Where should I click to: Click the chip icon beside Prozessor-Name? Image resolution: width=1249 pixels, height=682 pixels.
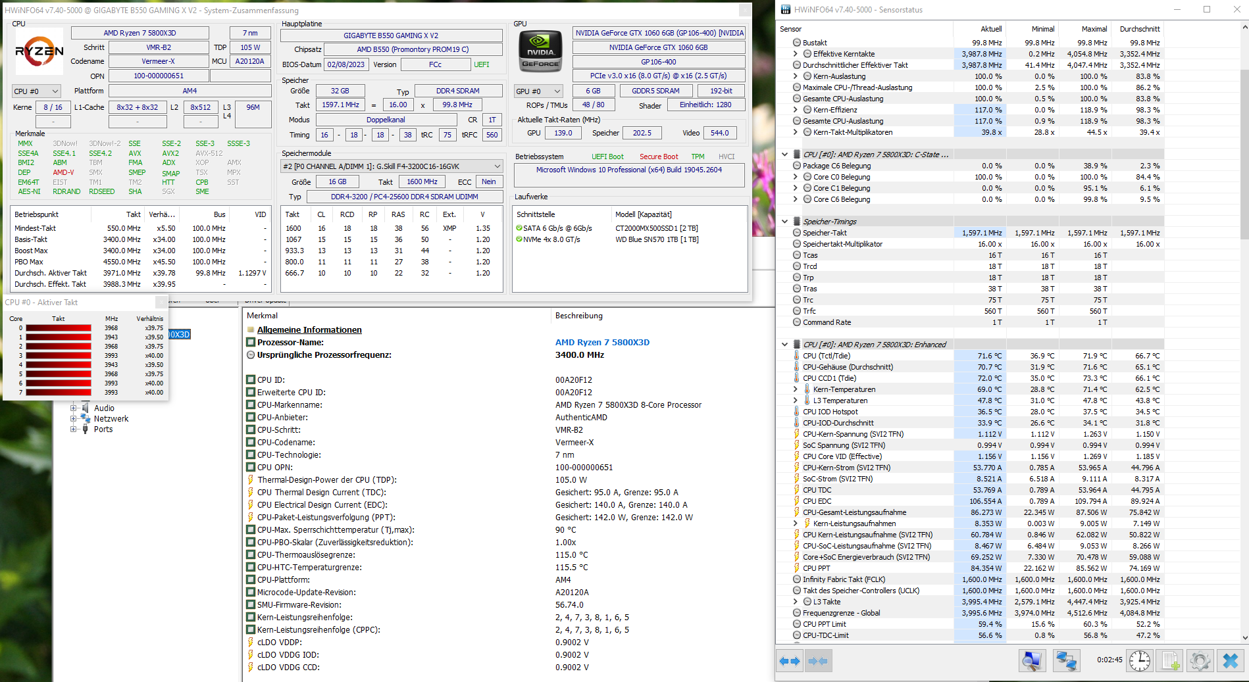(x=251, y=343)
